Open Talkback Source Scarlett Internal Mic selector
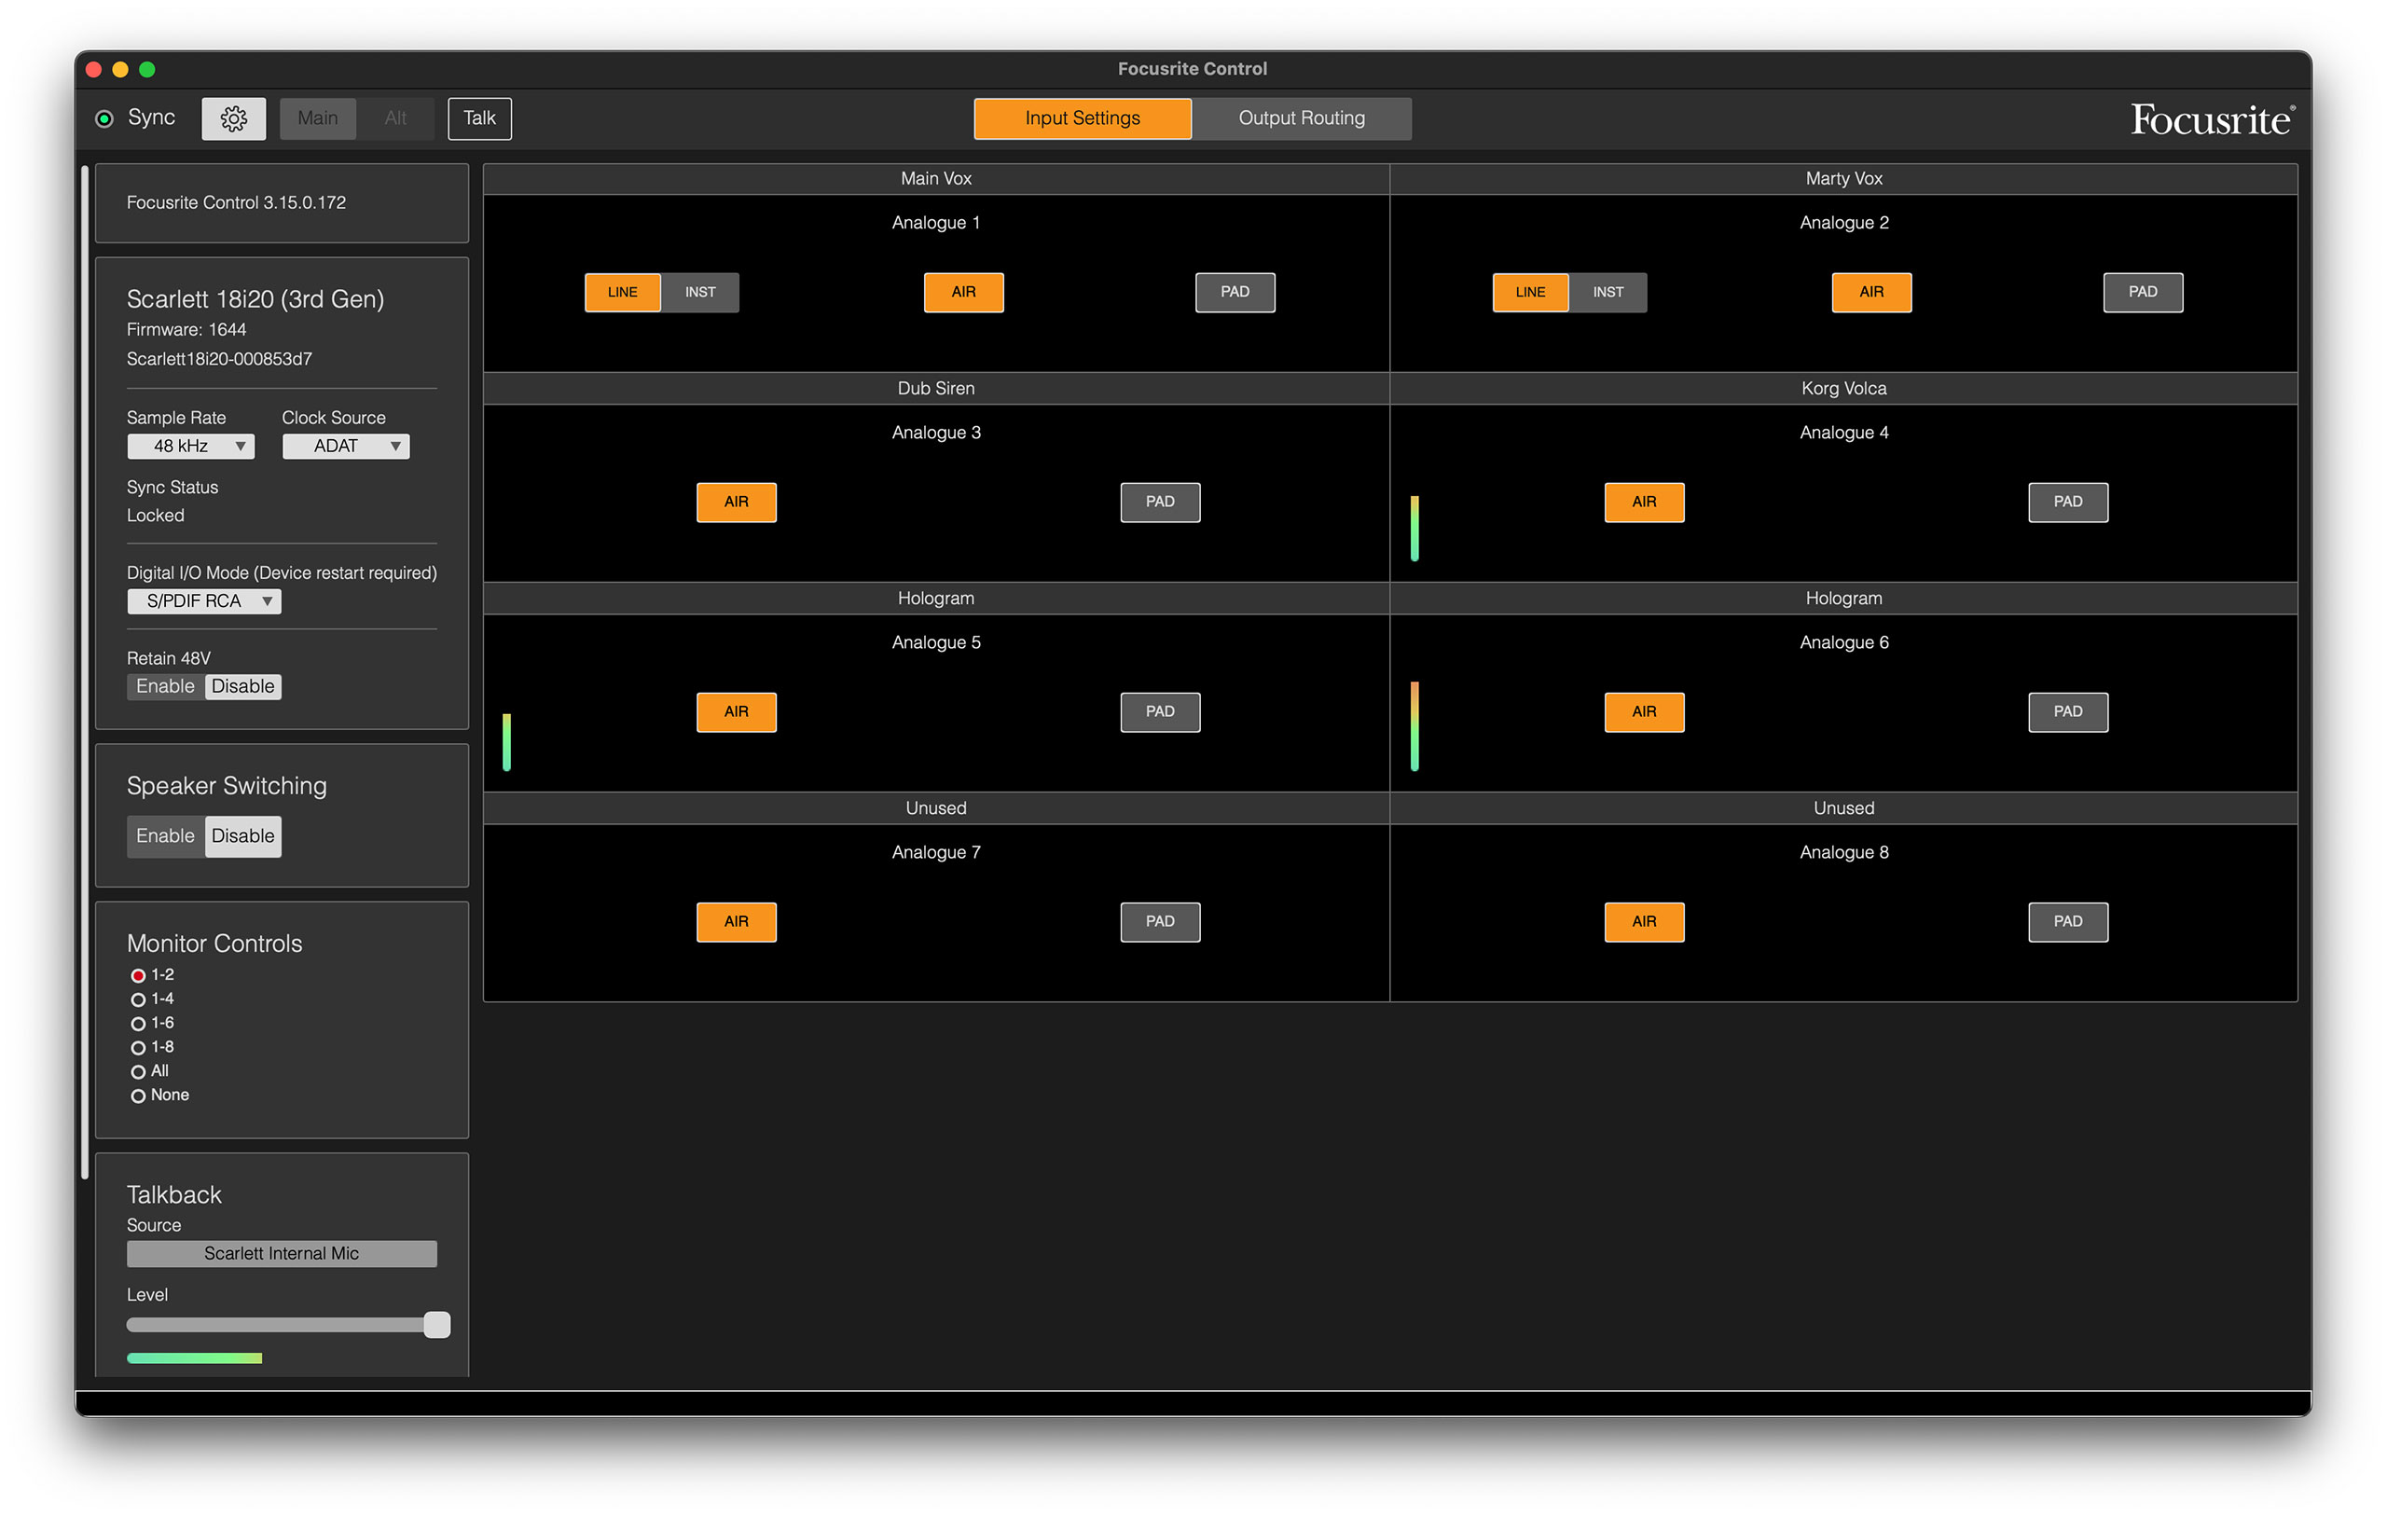 pyautogui.click(x=282, y=1253)
